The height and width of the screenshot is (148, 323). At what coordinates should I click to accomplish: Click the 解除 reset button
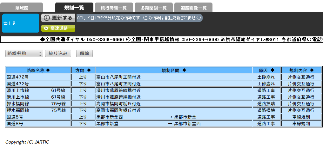click(x=84, y=53)
